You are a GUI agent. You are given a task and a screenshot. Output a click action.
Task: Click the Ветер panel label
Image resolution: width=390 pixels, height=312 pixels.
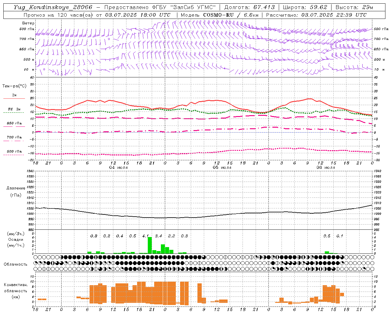click(x=28, y=23)
